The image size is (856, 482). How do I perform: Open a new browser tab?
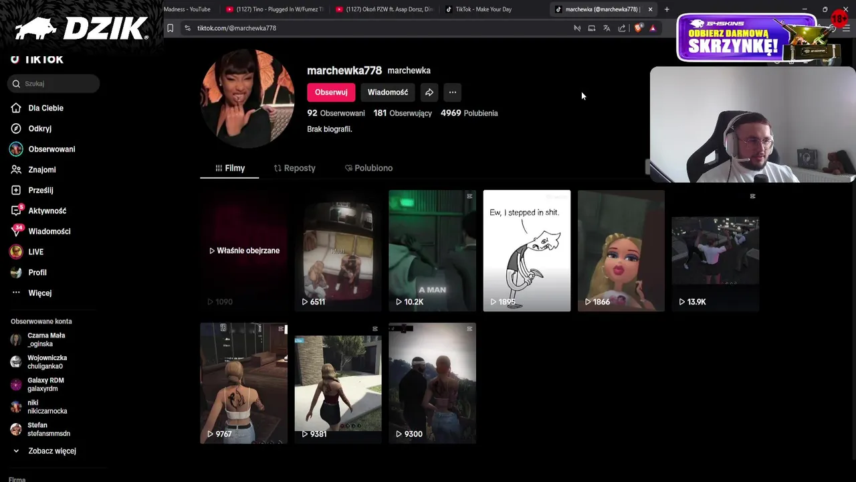pos(667,9)
